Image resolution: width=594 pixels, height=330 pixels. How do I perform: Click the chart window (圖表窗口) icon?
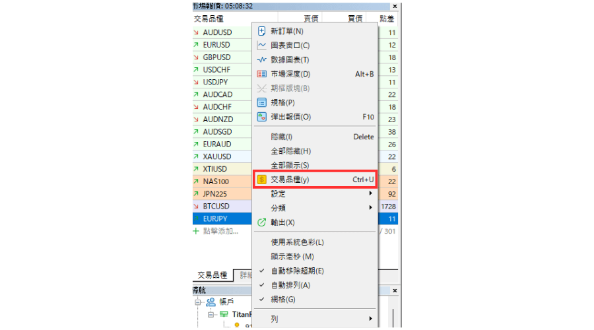(x=261, y=46)
